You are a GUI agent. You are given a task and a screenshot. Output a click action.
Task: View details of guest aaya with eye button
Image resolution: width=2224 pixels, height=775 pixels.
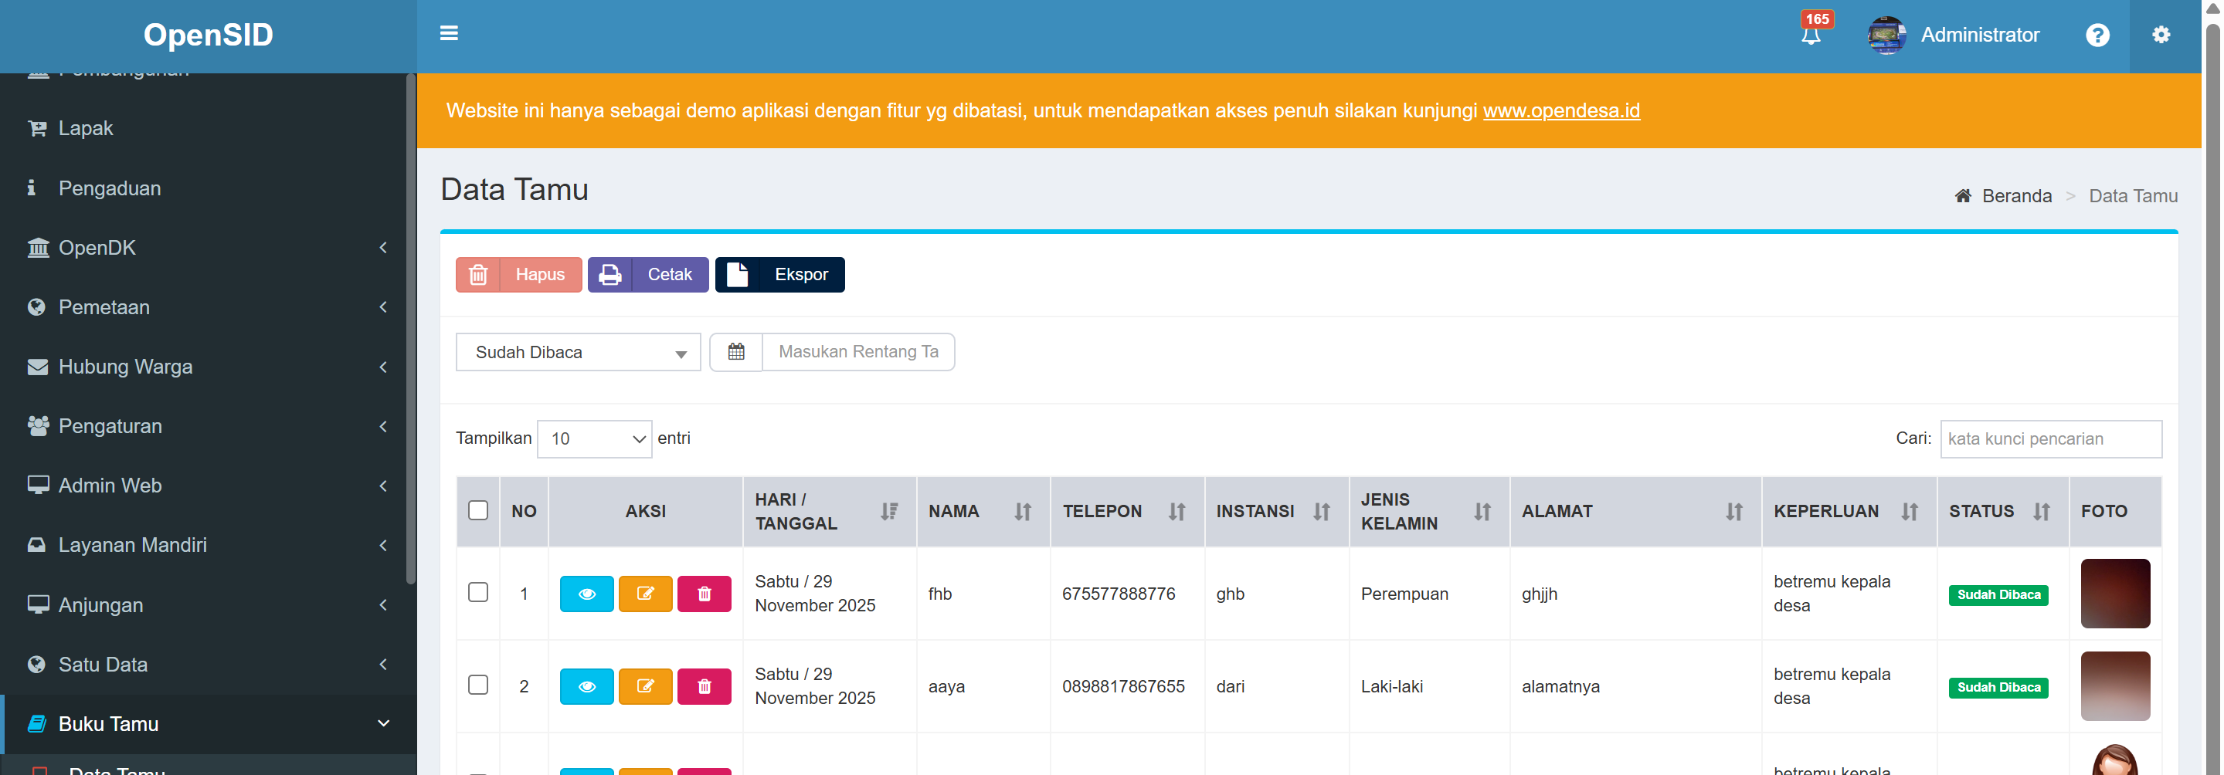point(586,686)
